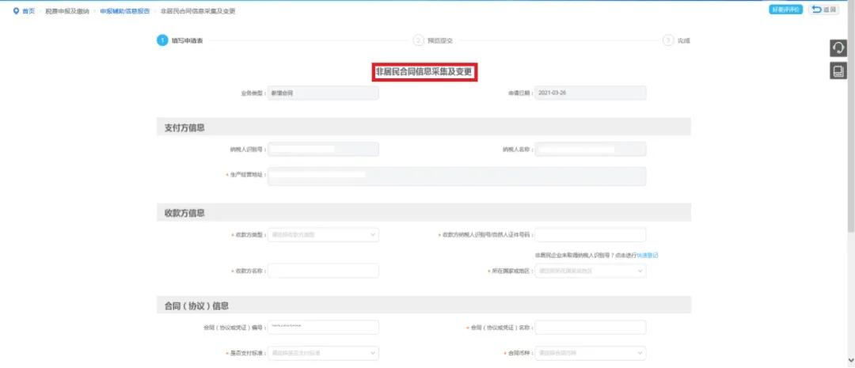This screenshot has width=855, height=368.
Task: Focus the 收款方纳税人识别号 input field
Action: pyautogui.click(x=591, y=235)
